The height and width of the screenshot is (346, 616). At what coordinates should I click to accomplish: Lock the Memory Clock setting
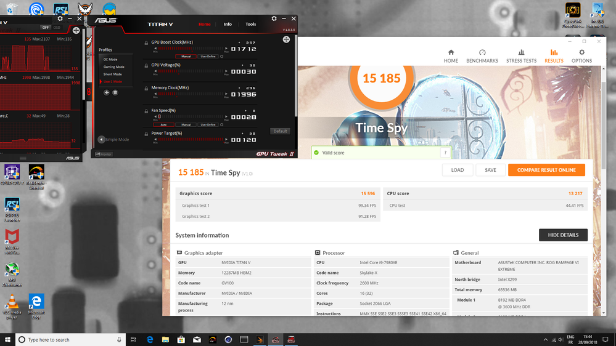pos(146,88)
